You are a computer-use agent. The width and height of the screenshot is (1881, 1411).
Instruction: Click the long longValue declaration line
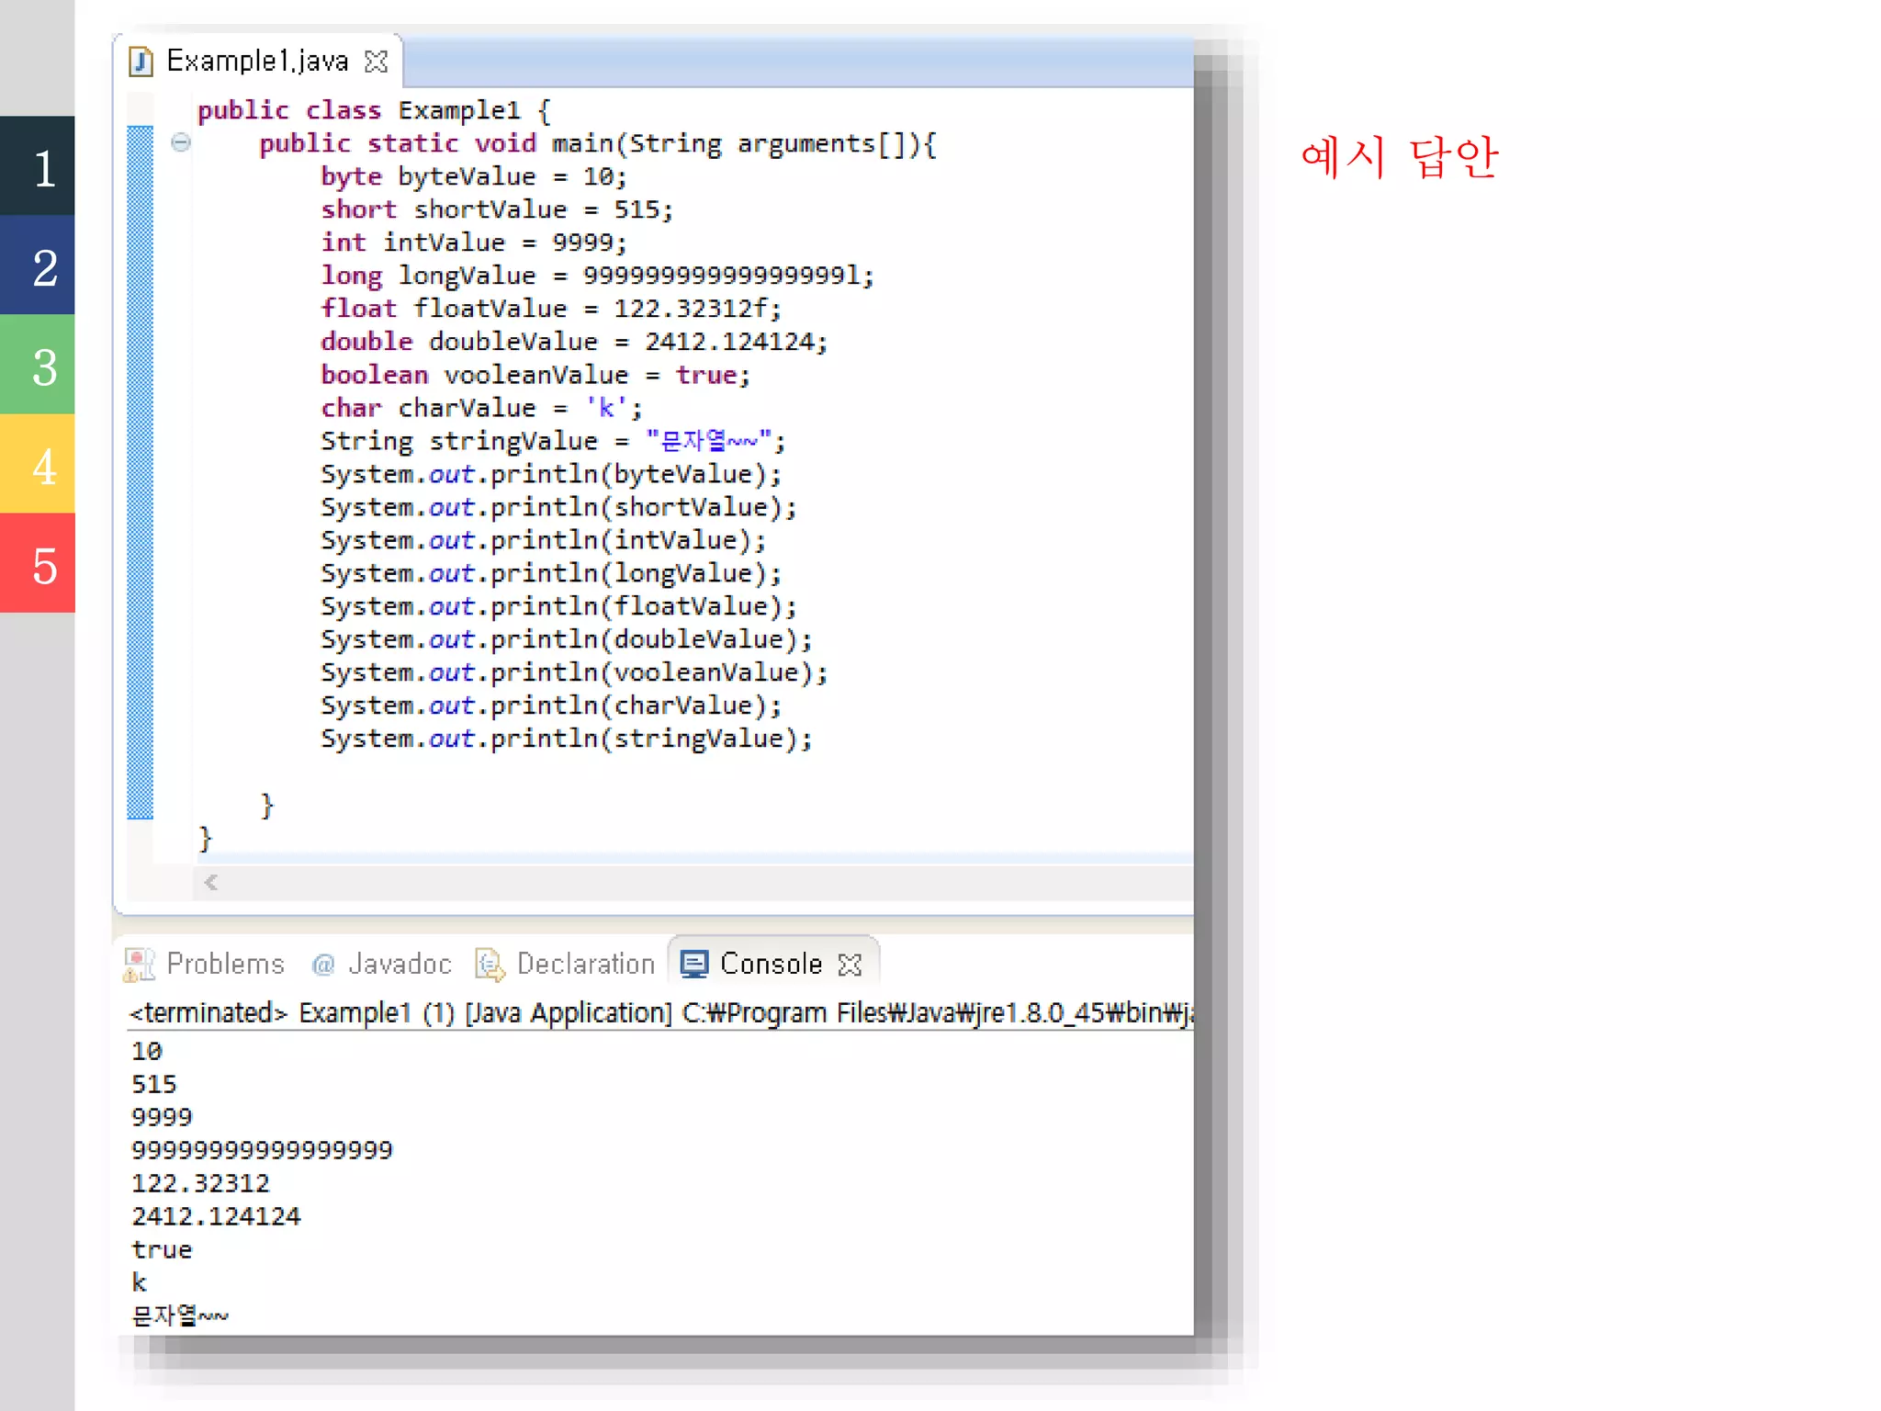[x=597, y=276]
